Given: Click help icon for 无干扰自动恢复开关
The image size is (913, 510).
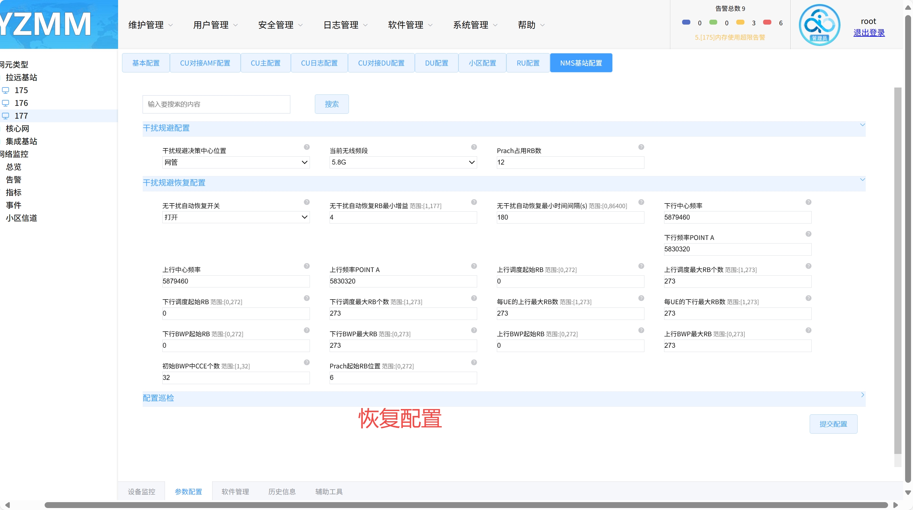Looking at the screenshot, I should pyautogui.click(x=307, y=202).
